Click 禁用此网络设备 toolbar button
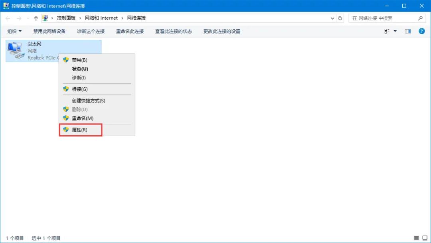This screenshot has width=431, height=243. (49, 31)
